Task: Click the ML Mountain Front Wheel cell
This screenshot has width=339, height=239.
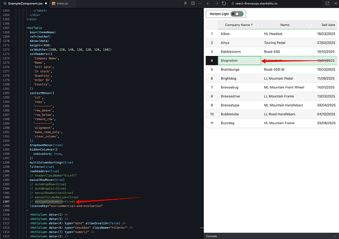Action: pos(287,87)
